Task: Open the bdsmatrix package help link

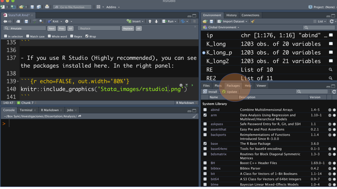Action: tap(218, 154)
